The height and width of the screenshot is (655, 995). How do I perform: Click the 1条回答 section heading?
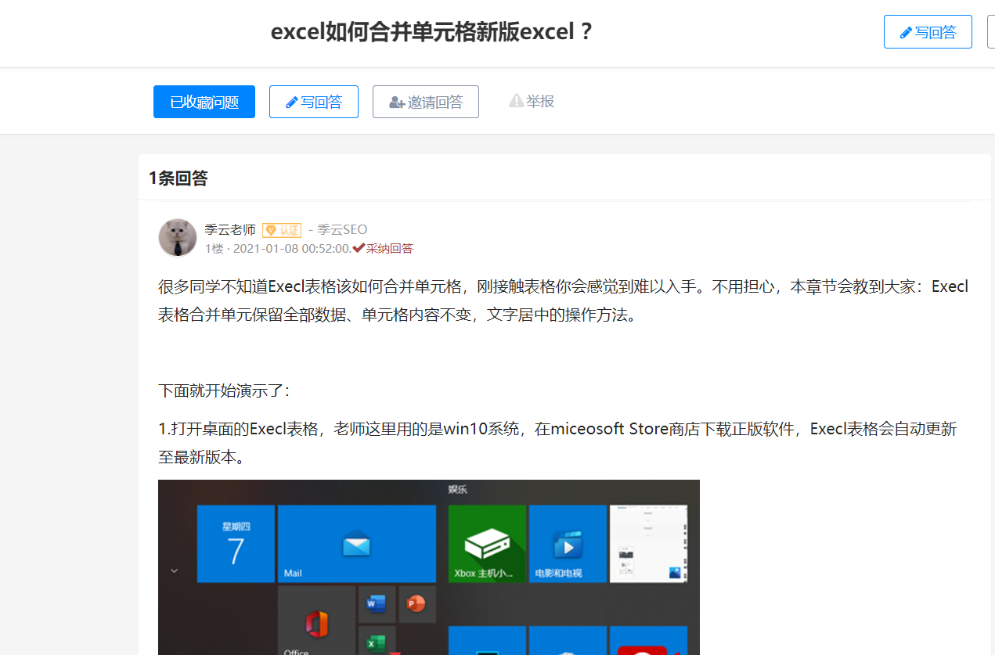point(178,178)
